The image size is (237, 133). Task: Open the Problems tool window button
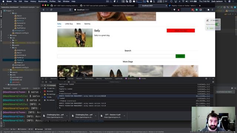click(22, 129)
